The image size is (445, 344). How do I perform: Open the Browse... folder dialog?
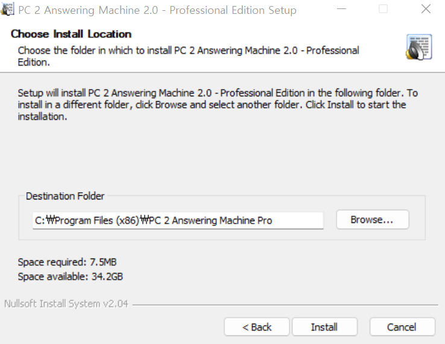(x=373, y=219)
